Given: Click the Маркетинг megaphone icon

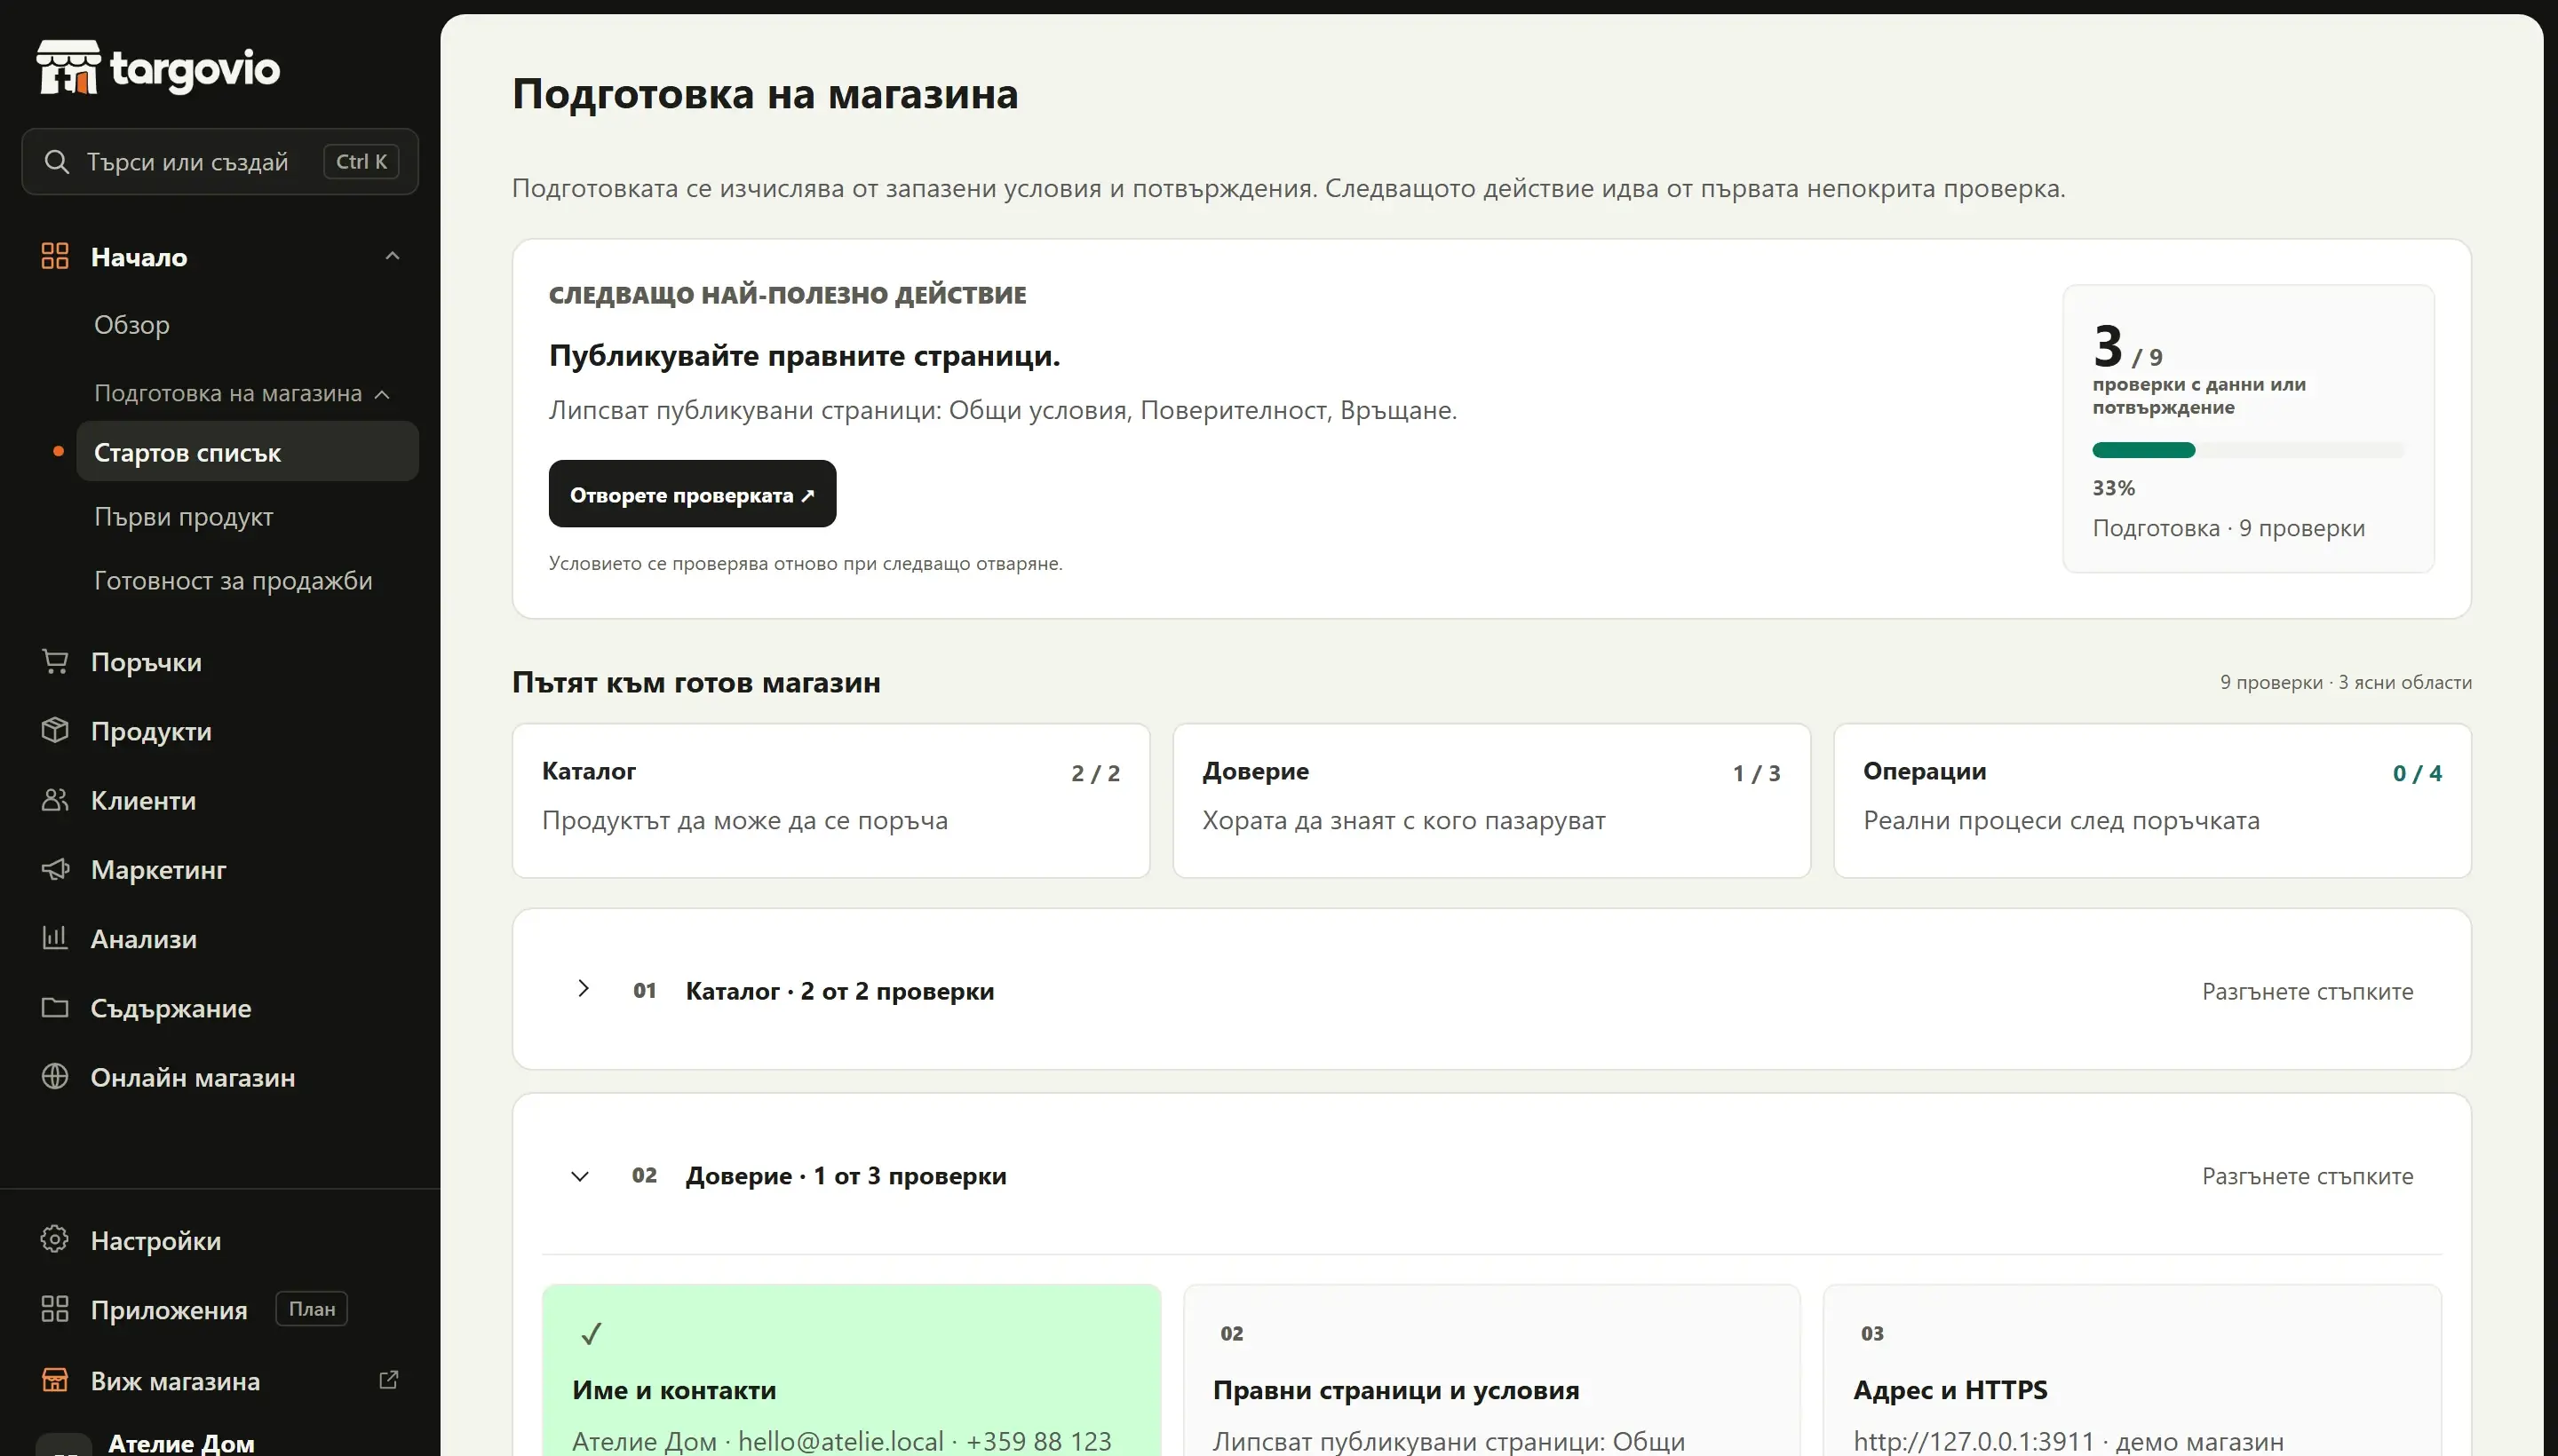Looking at the screenshot, I should 55,868.
